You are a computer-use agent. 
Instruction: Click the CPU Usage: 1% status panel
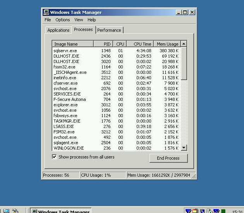click(103, 175)
